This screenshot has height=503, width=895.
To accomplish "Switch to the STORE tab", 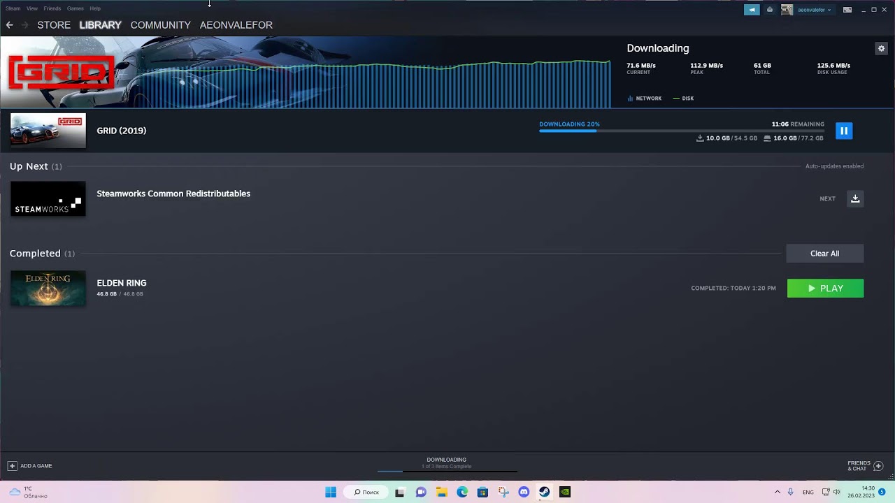I will (54, 25).
